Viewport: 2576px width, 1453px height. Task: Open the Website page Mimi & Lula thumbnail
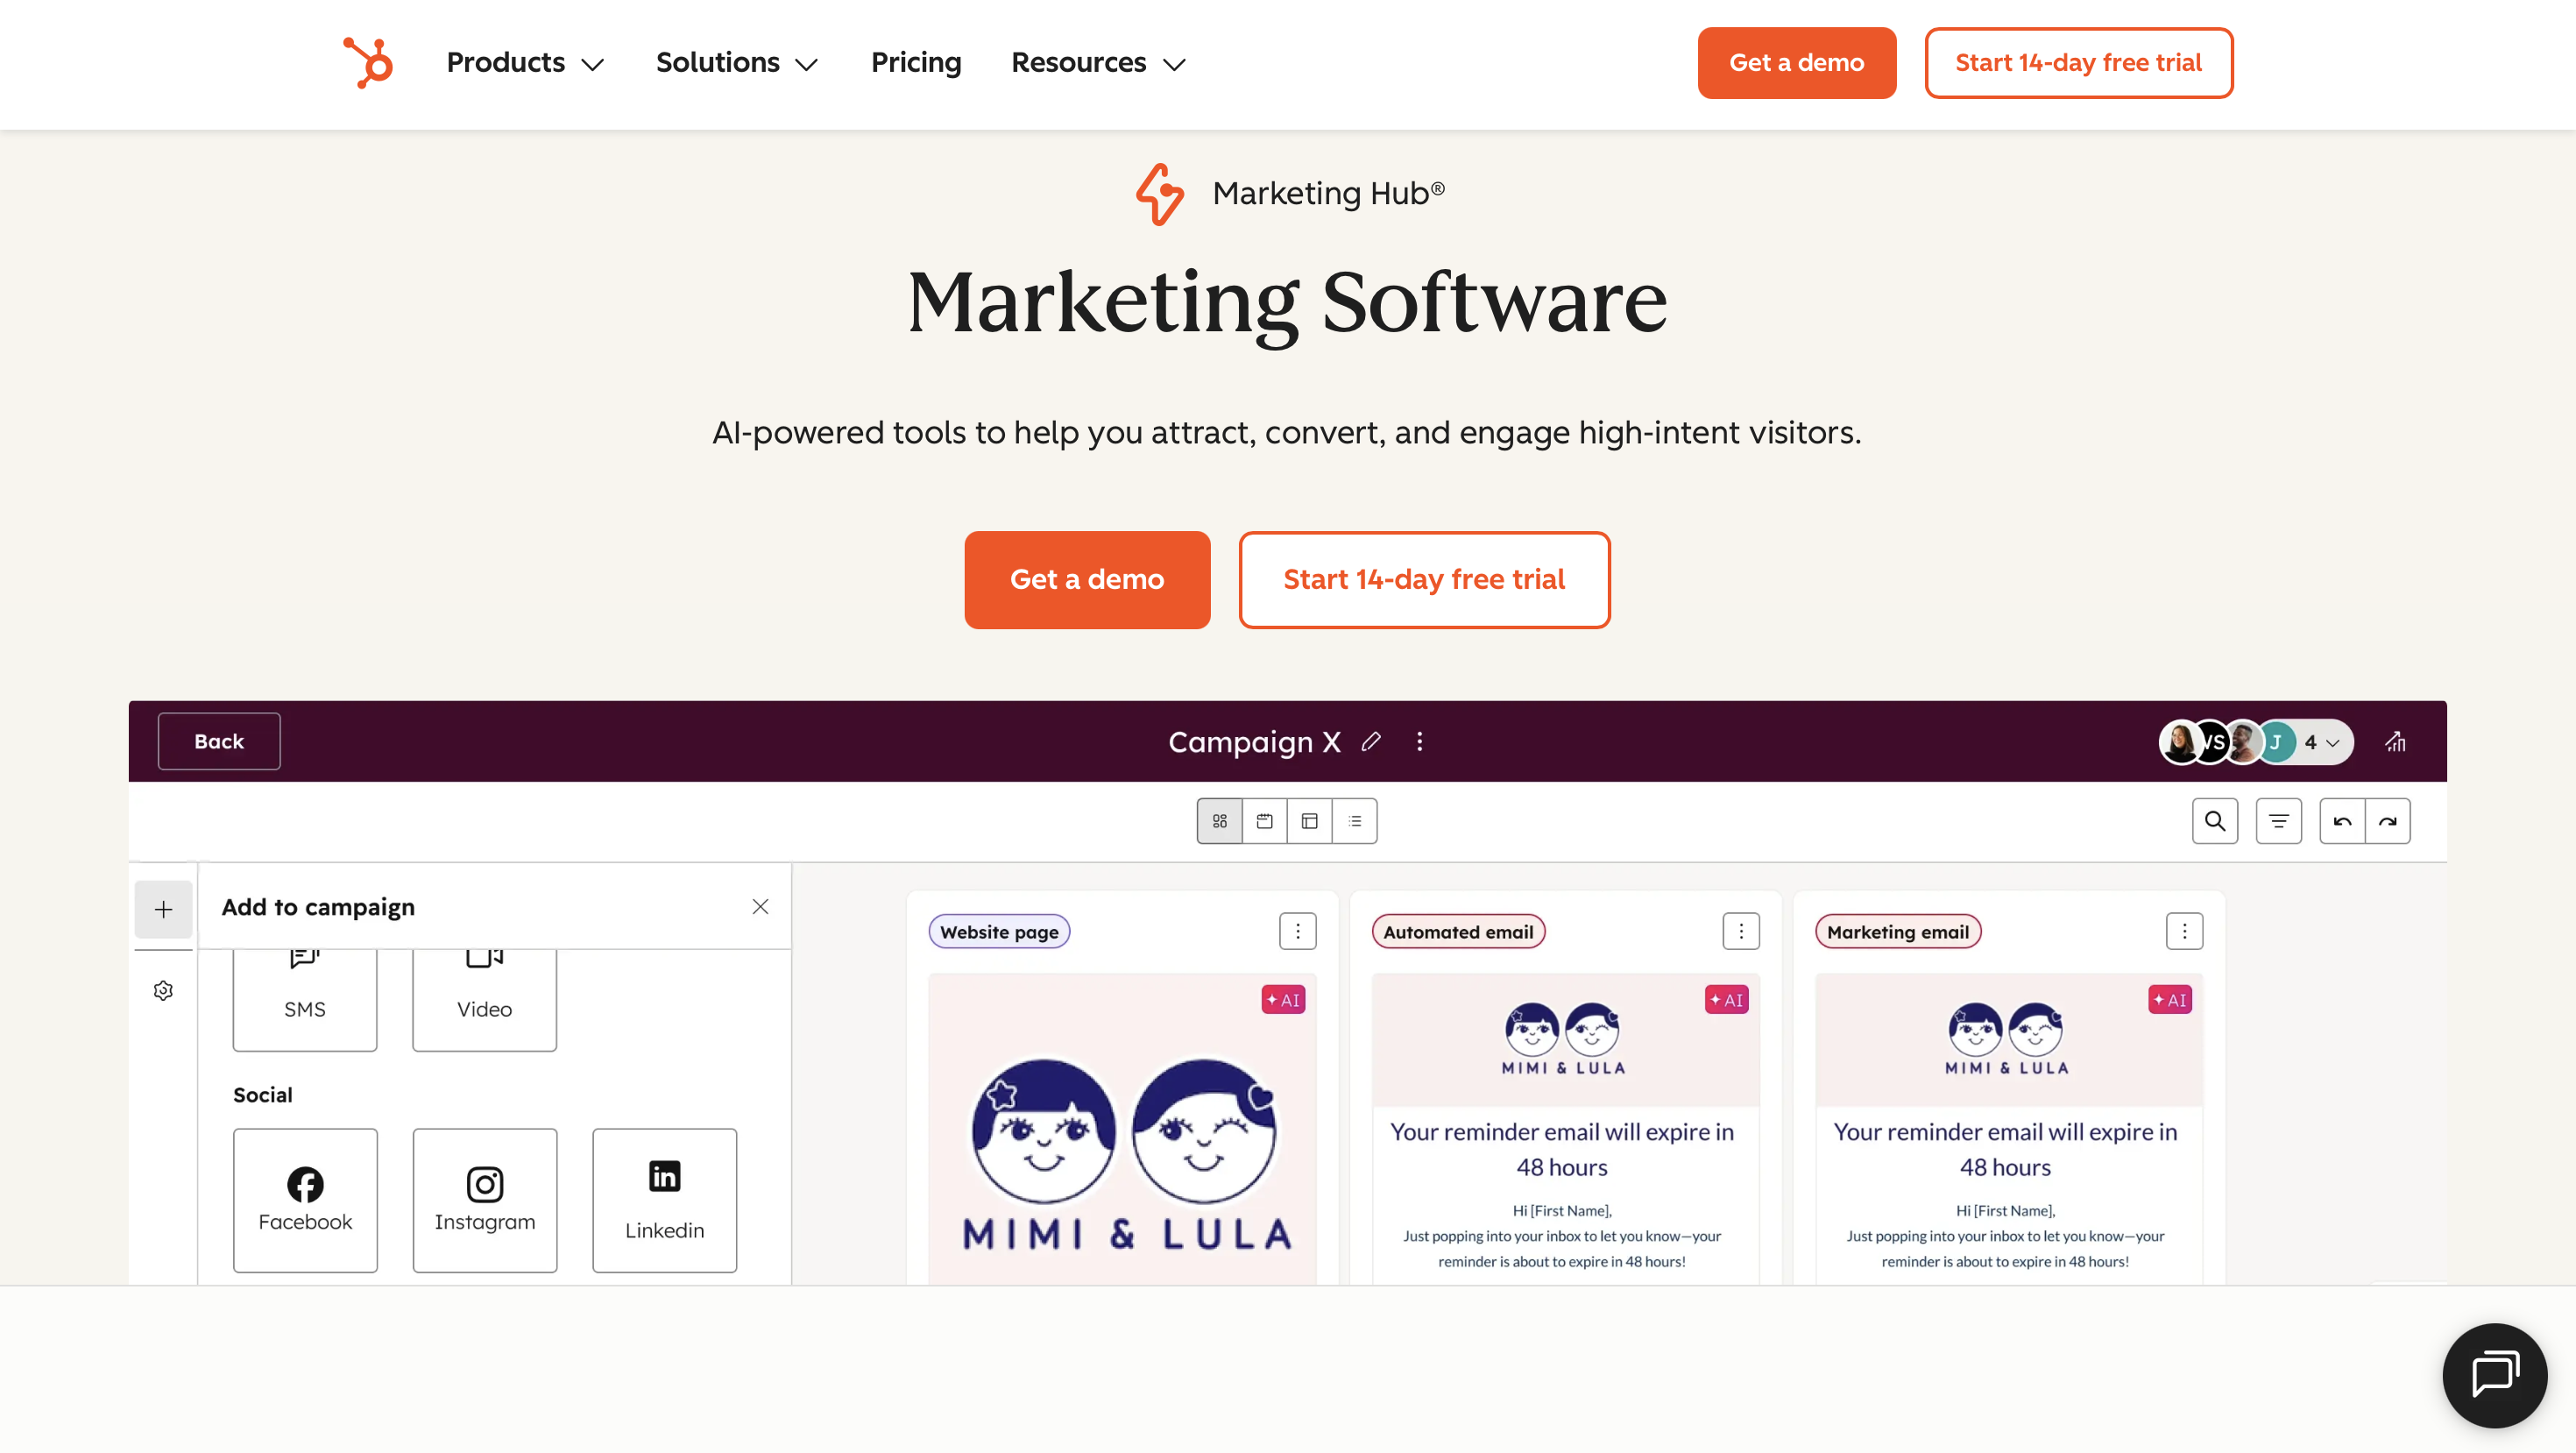click(1122, 1130)
